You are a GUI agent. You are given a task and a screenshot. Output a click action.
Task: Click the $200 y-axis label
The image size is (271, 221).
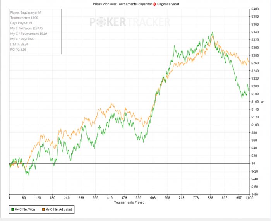[255, 86]
